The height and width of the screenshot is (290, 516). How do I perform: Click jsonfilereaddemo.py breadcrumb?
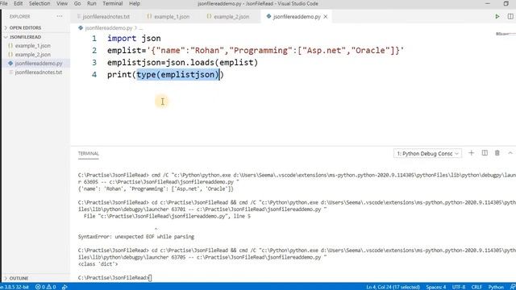108,28
